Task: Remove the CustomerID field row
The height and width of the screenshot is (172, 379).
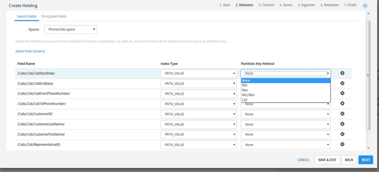Action: (x=342, y=114)
